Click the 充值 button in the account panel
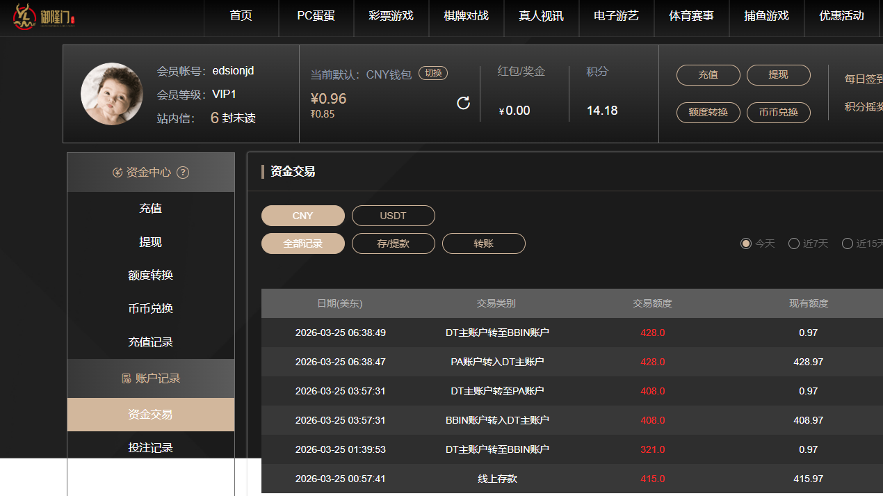Viewport: 883px width, 496px height. pos(708,75)
